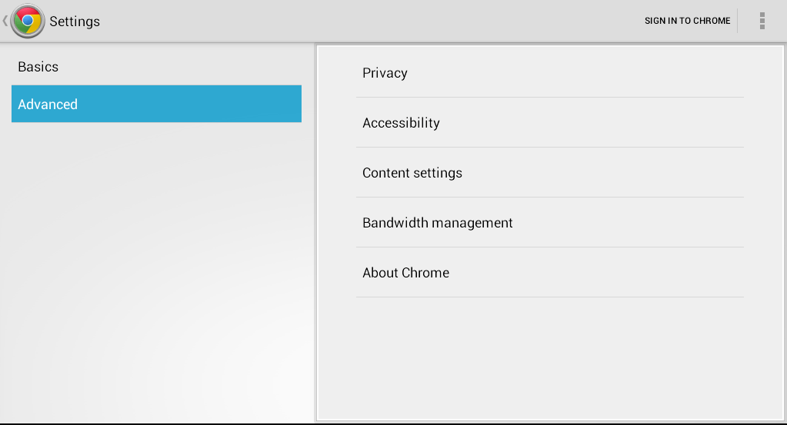This screenshot has width=787, height=425.
Task: Click the Chrome logo icon
Action: 28,21
